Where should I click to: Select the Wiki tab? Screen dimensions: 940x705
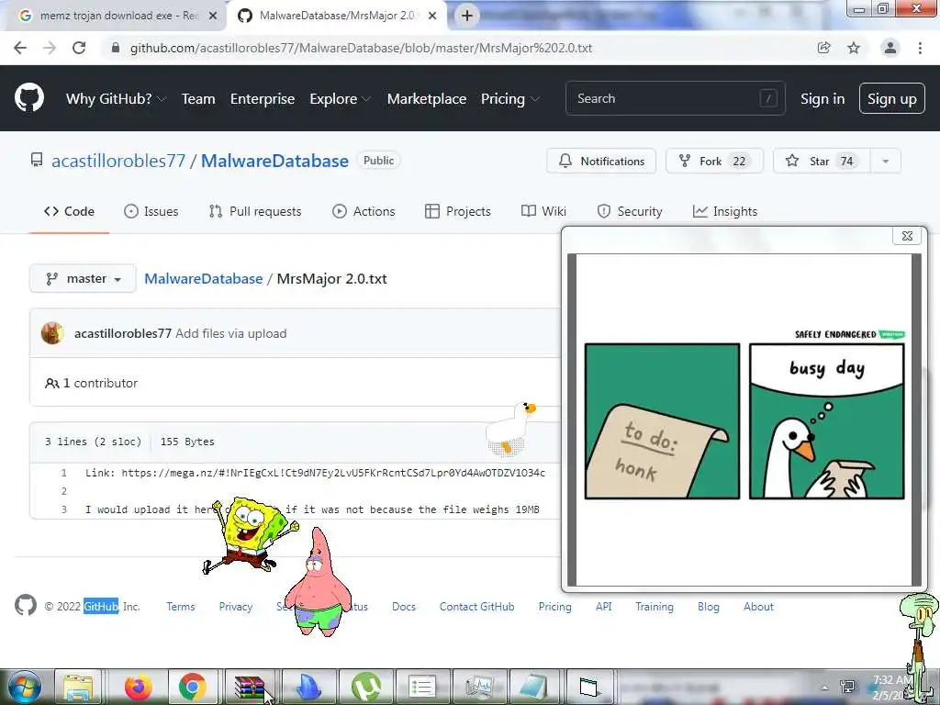(x=543, y=211)
